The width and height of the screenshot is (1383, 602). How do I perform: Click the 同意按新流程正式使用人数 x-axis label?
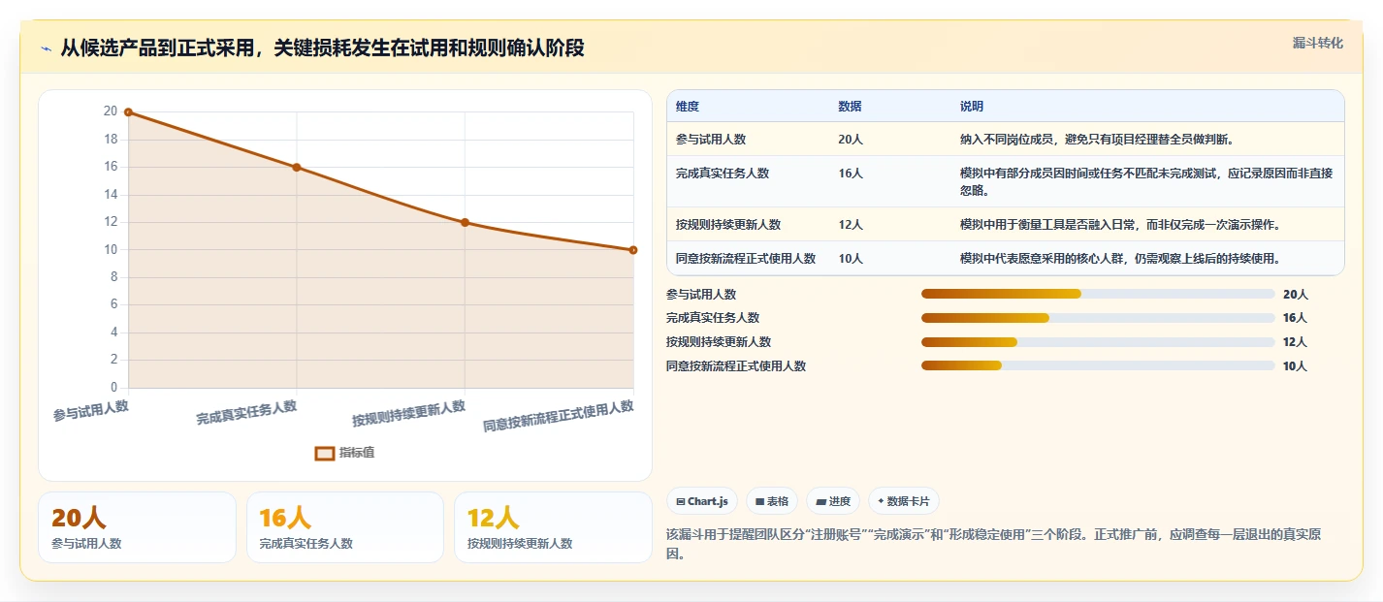[x=559, y=416]
